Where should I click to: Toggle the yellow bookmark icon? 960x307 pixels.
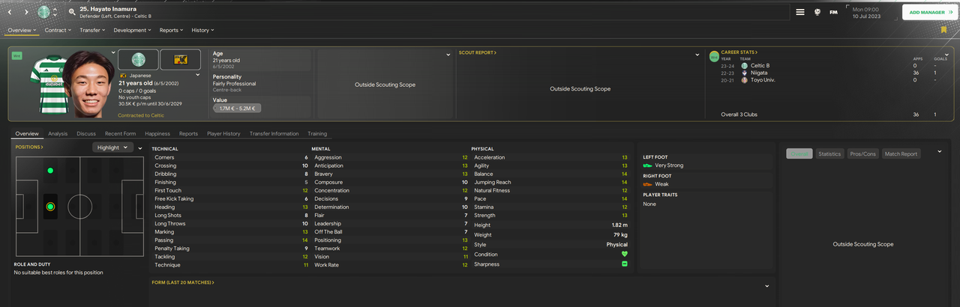click(x=943, y=30)
